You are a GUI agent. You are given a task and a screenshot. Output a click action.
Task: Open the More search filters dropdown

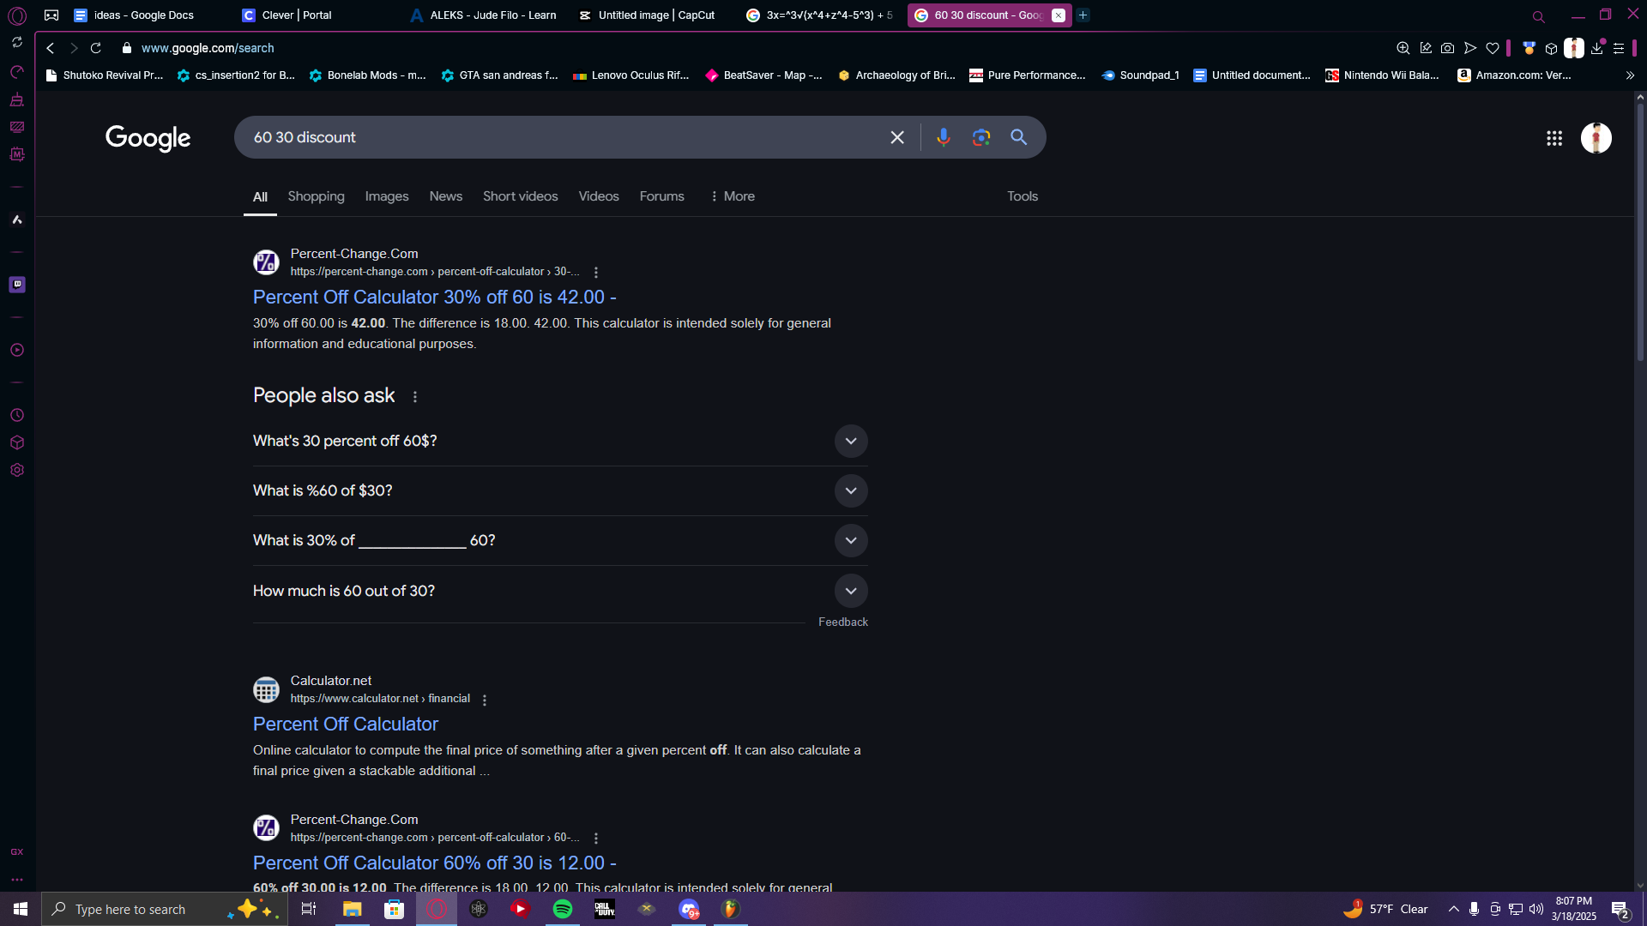(733, 196)
